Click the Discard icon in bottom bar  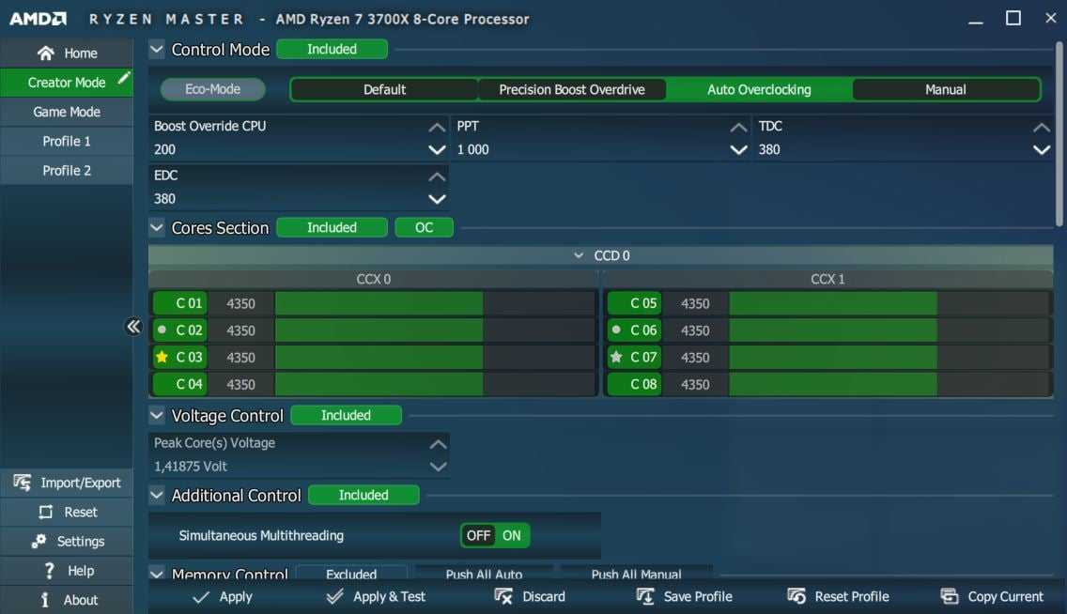tap(503, 596)
